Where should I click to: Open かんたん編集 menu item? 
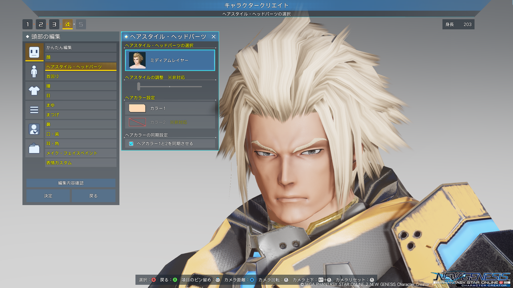coord(81,48)
